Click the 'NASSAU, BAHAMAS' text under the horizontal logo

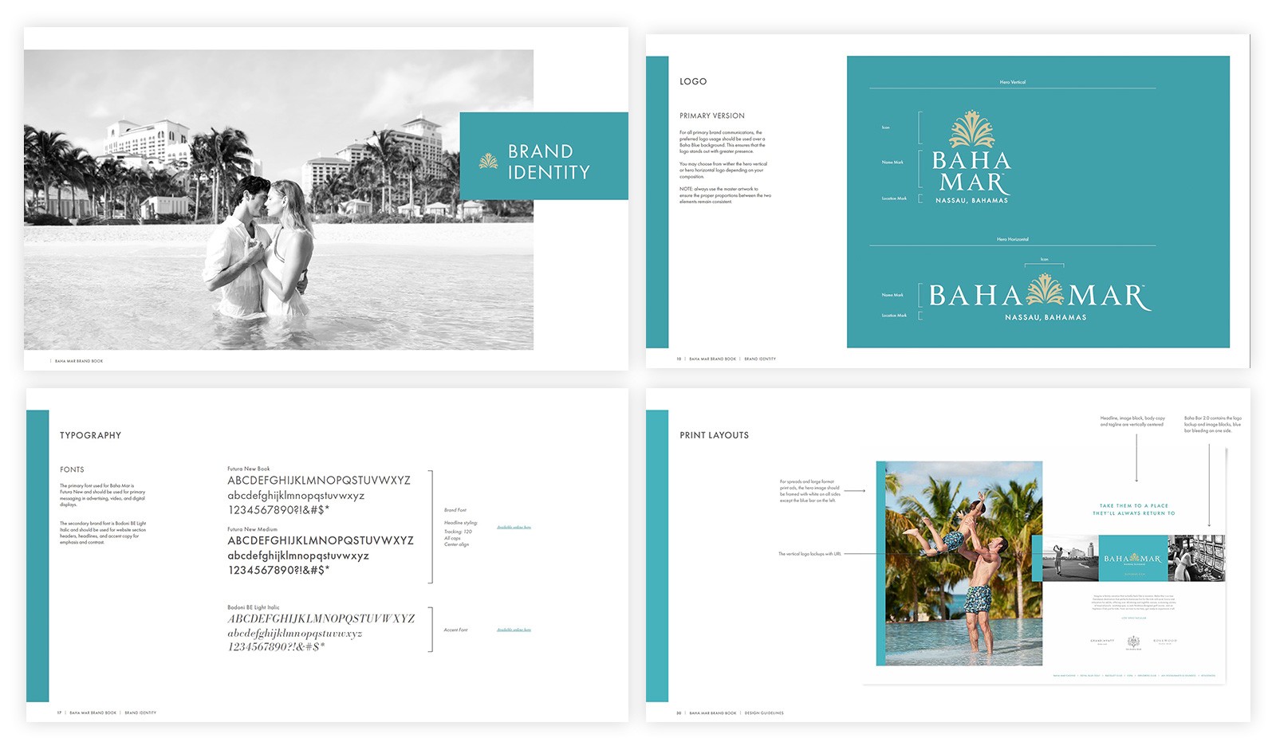point(1046,317)
